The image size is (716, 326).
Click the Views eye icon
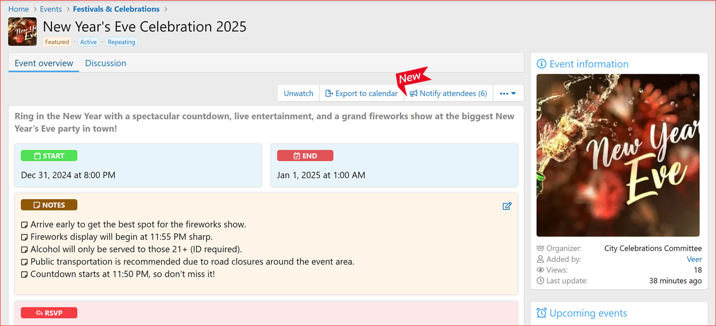(x=540, y=270)
